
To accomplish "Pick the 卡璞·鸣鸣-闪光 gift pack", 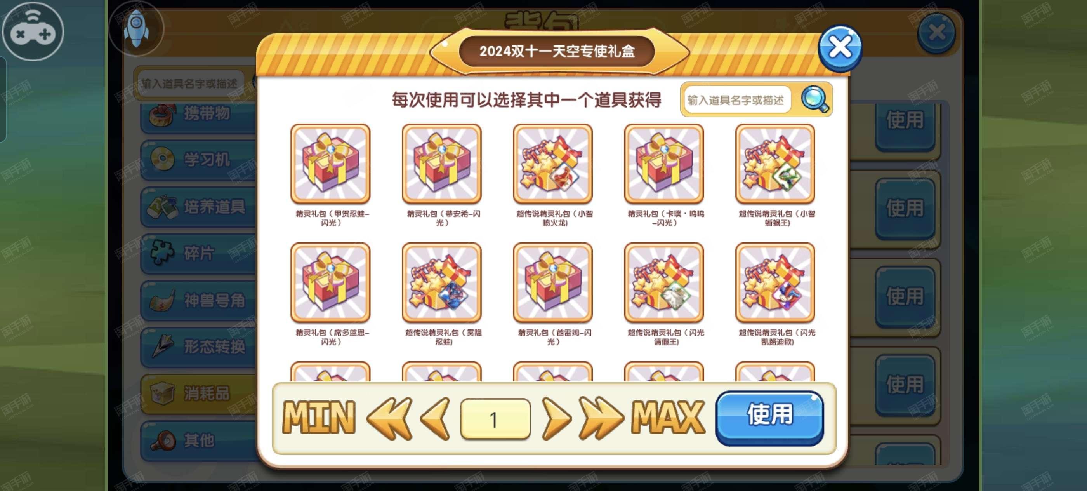I will click(x=664, y=164).
